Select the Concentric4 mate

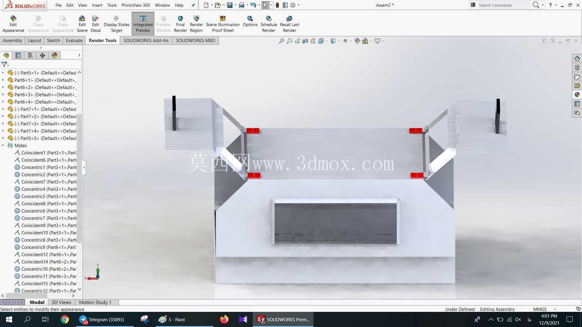tap(45, 189)
